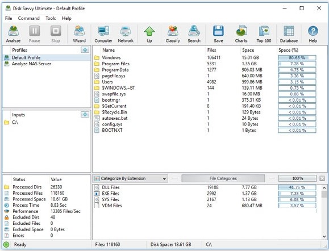Viewport: 329px width, 251px height.
Task: Click the Pause toolbar icon
Action: point(35,34)
